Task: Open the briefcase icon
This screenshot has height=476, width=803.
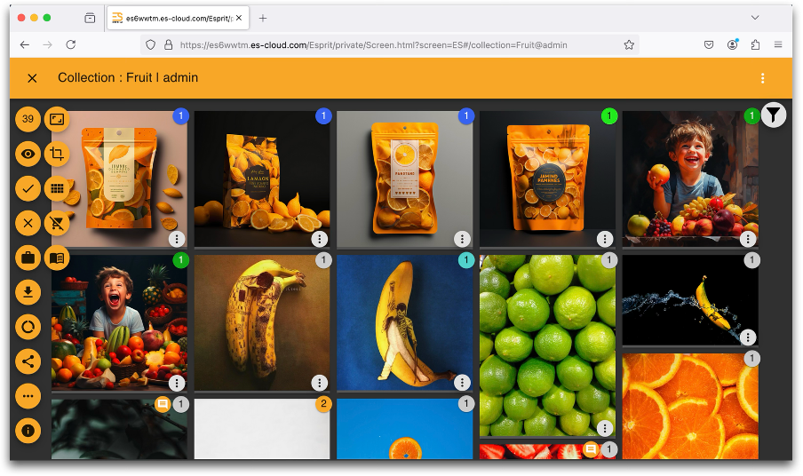Action: point(28,258)
